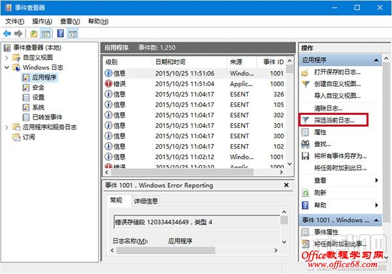Image resolution: width=392 pixels, height=274 pixels.
Task: Toggle the show/hide action pane toolbar icon
Action: (73, 33)
